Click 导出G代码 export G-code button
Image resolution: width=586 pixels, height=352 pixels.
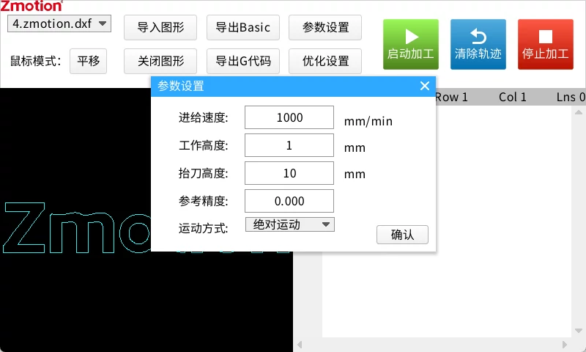click(243, 61)
